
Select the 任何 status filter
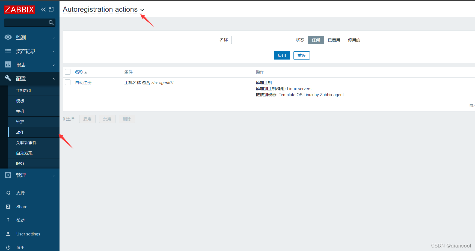316,40
